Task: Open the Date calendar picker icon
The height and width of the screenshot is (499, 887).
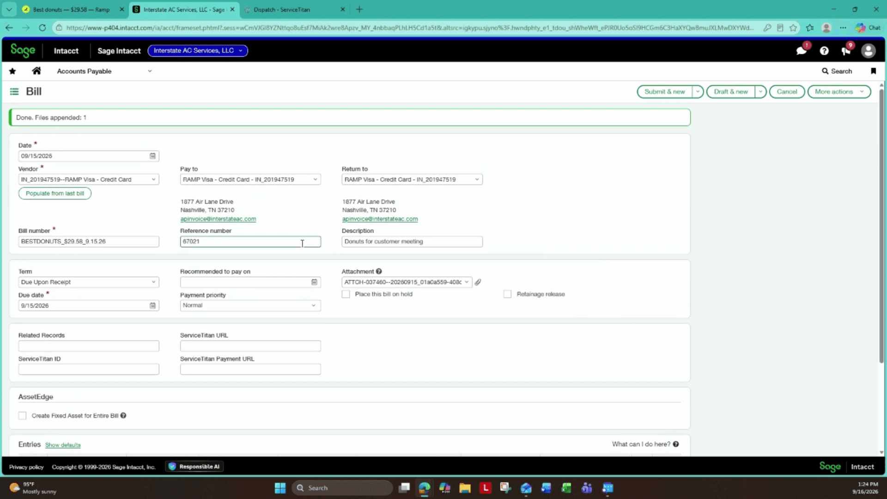Action: (152, 156)
